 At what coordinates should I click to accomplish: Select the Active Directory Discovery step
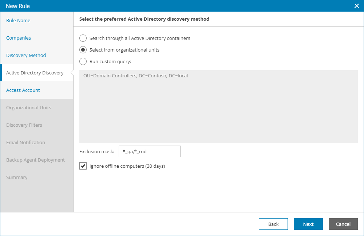point(35,73)
